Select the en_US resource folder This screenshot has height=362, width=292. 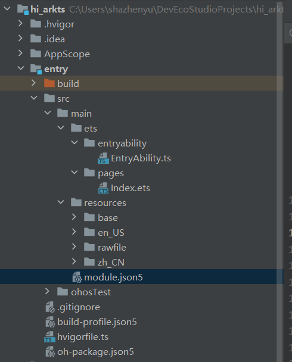pyautogui.click(x=111, y=233)
